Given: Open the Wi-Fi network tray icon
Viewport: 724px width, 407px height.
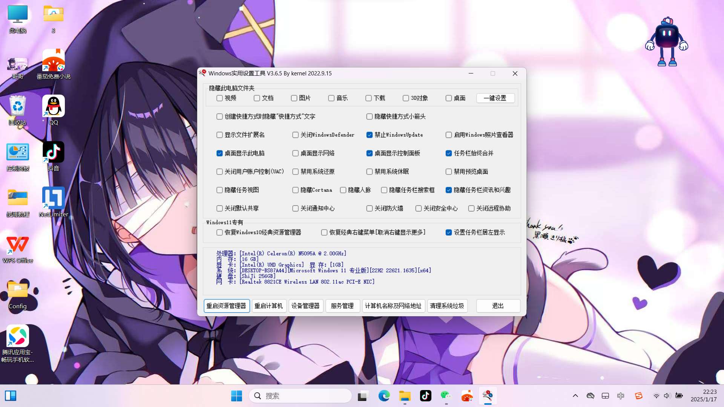Looking at the screenshot, I should pyautogui.click(x=657, y=396).
